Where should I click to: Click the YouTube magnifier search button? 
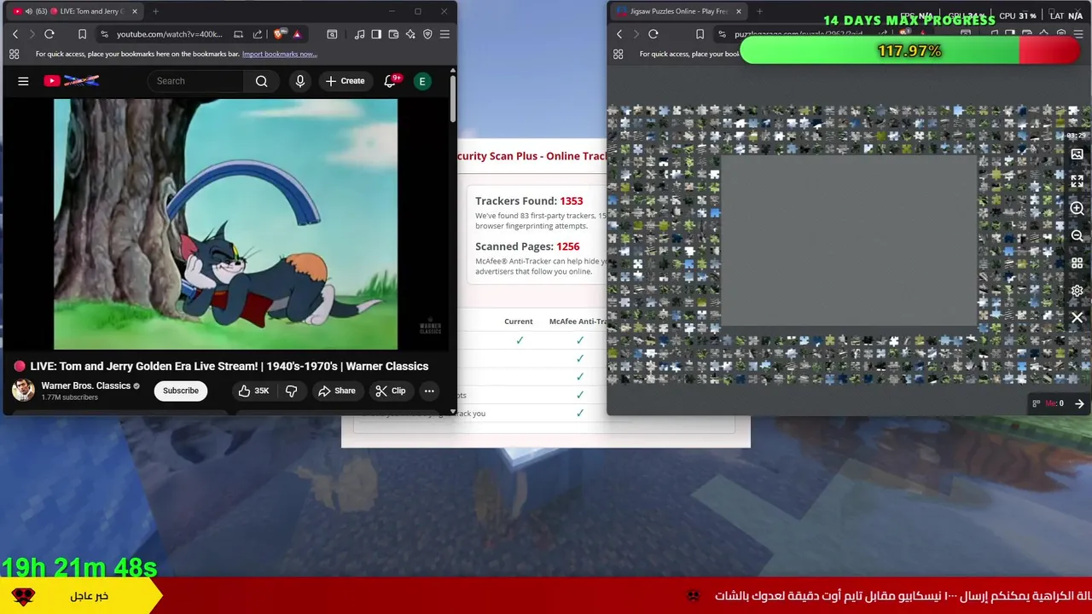pos(262,81)
